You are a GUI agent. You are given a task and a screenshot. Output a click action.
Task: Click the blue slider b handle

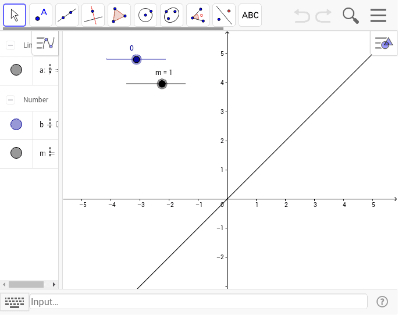click(136, 59)
